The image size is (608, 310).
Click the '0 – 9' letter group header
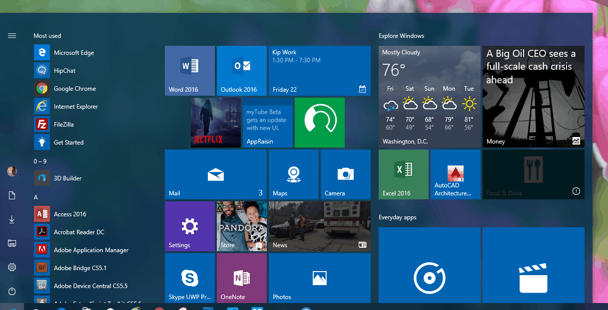pyautogui.click(x=40, y=161)
